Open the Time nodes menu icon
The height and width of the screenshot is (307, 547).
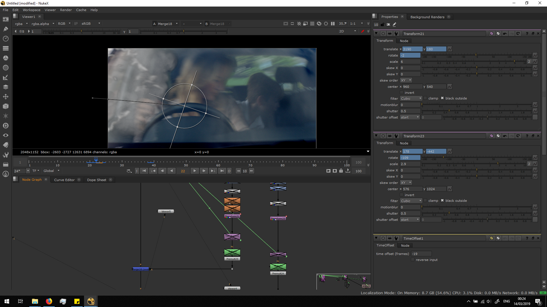(x=5, y=38)
